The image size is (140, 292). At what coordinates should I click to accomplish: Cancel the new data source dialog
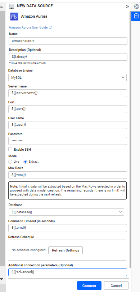point(116,285)
